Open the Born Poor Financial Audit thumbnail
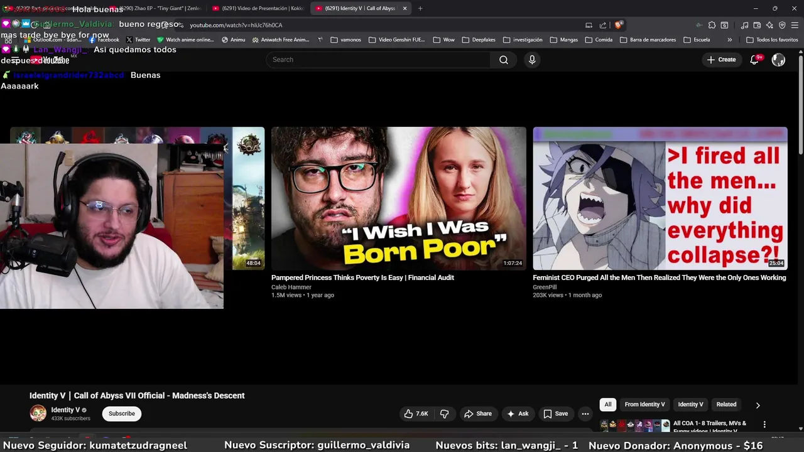The image size is (804, 452). [x=399, y=198]
